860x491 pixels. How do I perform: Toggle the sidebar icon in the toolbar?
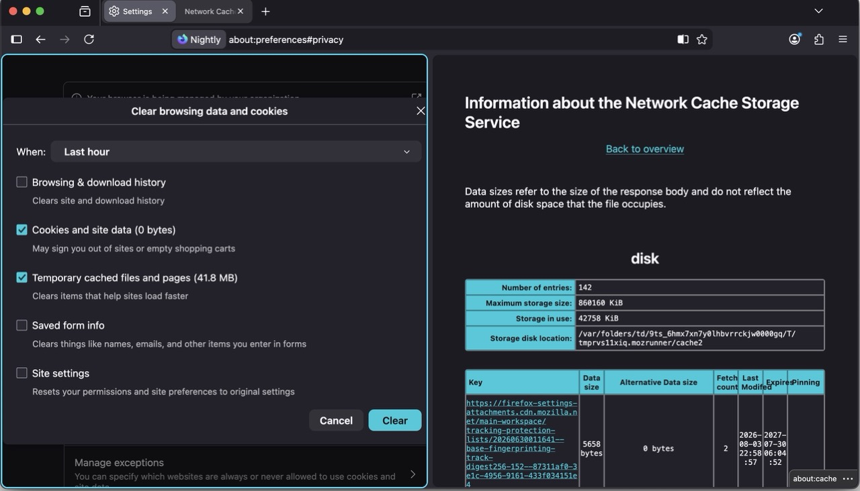click(17, 40)
